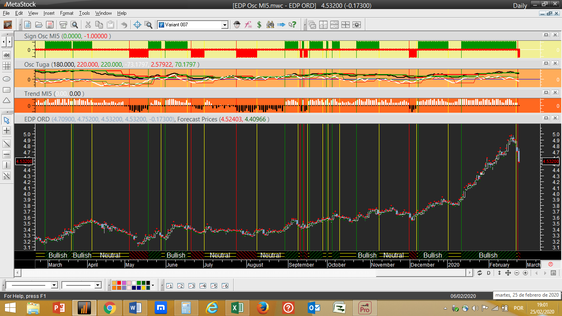Image resolution: width=562 pixels, height=316 pixels.
Task: Open the Expert Advisor hat icon
Action: [237, 25]
